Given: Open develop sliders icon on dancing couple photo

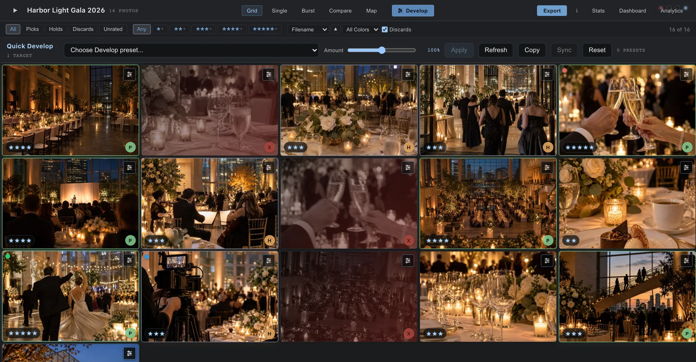Looking at the screenshot, I should [129, 260].
